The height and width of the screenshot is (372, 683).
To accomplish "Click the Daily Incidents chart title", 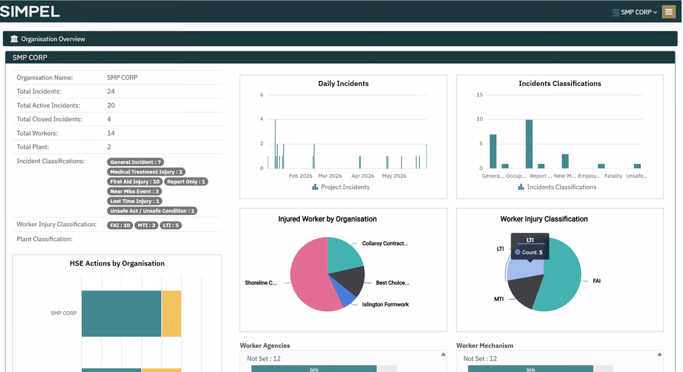I will (x=343, y=84).
